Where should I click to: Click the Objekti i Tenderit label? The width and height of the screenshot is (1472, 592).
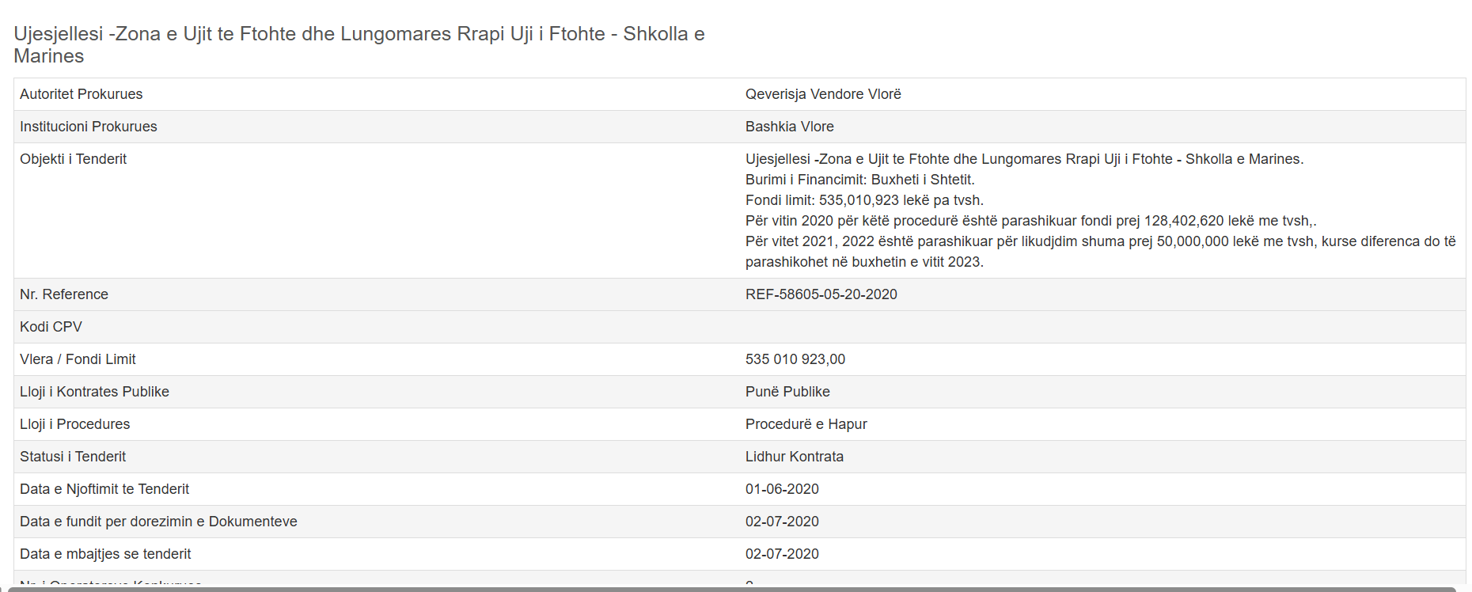coord(74,159)
